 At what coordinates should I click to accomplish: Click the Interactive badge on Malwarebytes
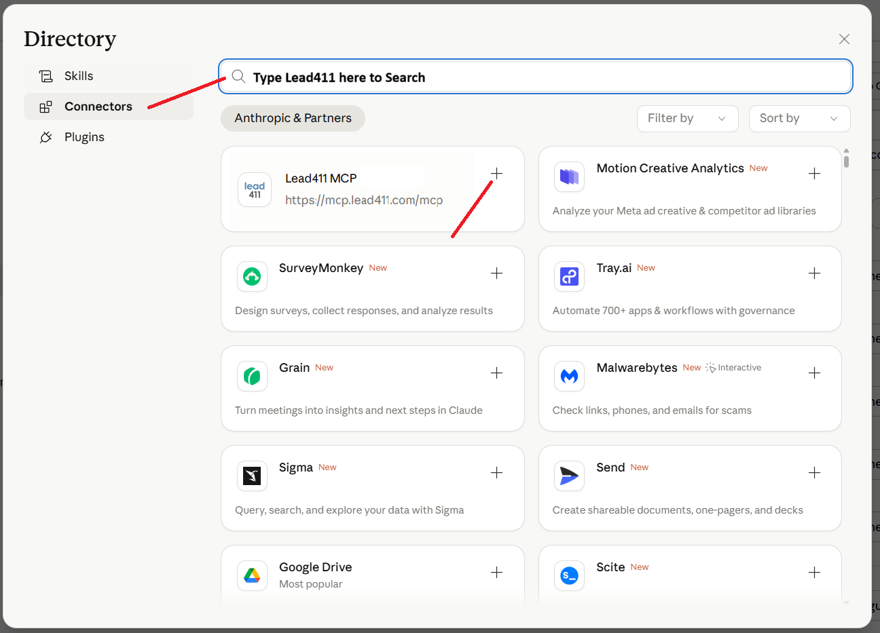click(733, 368)
